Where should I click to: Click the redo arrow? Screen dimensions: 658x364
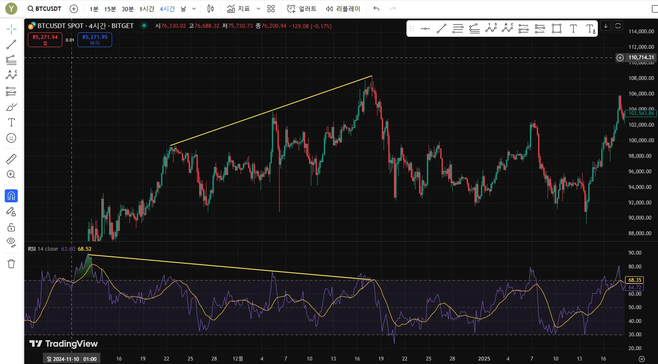(393, 9)
